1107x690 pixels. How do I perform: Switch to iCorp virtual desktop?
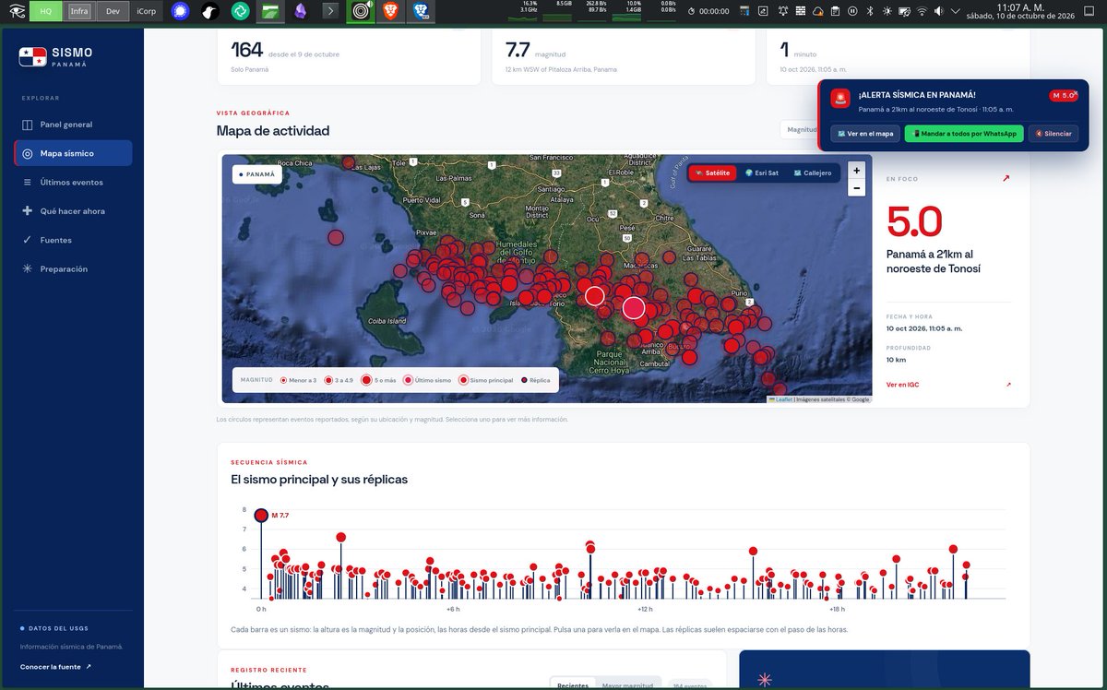pos(146,11)
